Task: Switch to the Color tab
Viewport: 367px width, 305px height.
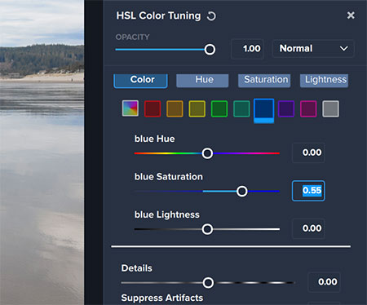Action: [140, 81]
